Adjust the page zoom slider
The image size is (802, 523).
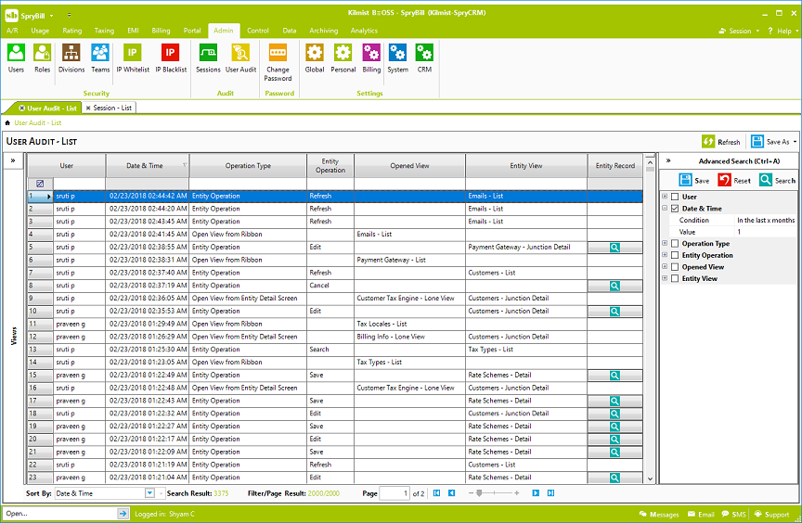pyautogui.click(x=480, y=493)
